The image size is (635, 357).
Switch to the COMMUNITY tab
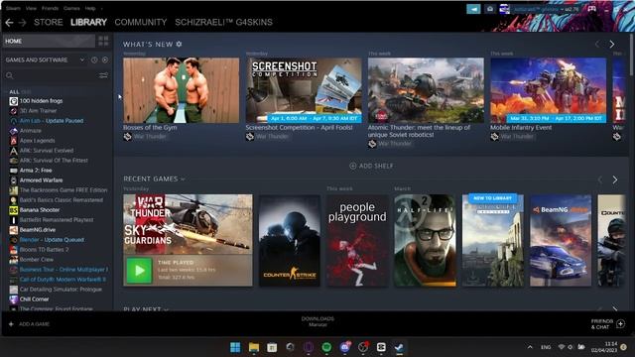tap(141, 22)
